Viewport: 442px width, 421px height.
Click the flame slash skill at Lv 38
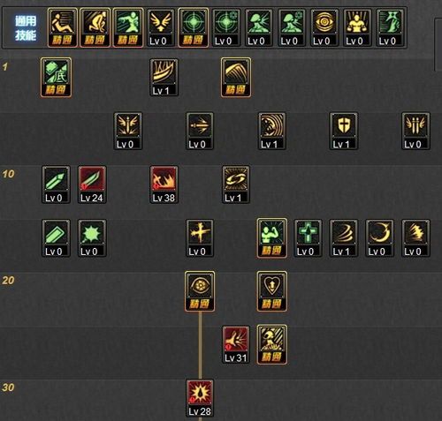[x=164, y=184]
